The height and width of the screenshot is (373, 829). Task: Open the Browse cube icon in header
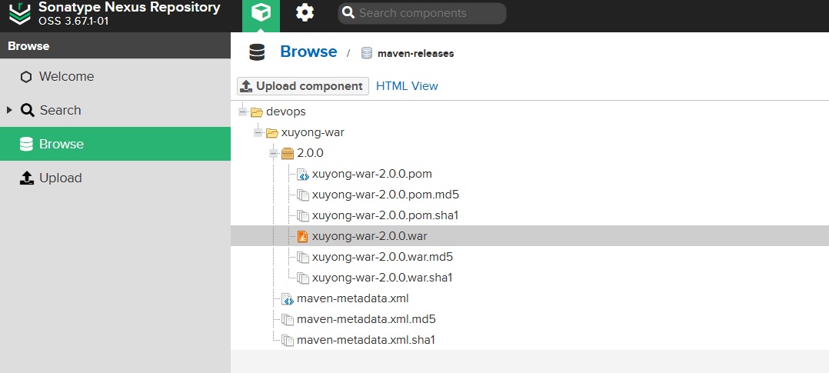pos(261,13)
